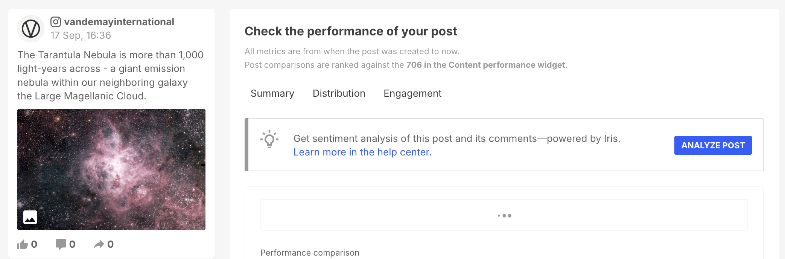Select the Engagement tab

click(412, 93)
